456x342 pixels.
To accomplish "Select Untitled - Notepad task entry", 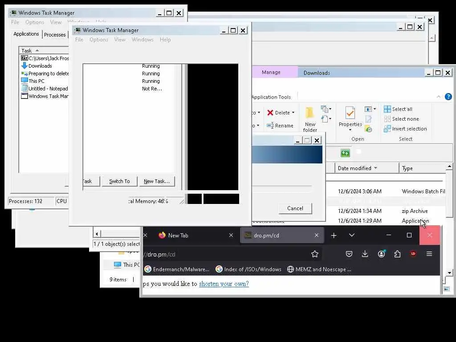I will click(x=45, y=89).
